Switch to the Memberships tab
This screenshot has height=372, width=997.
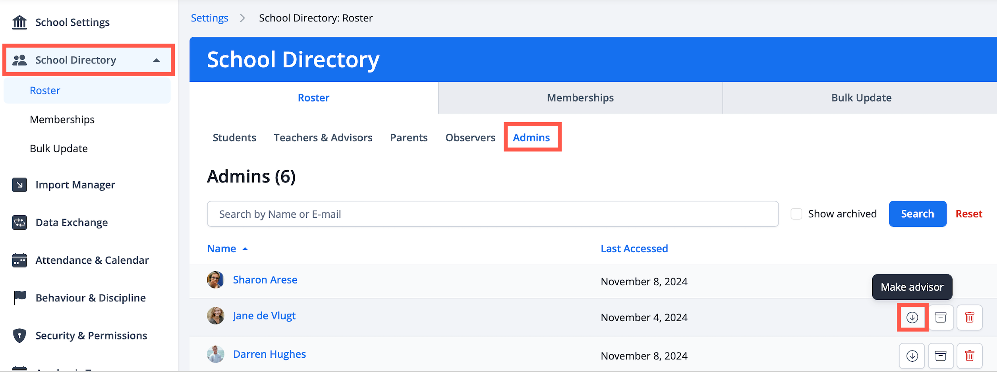pyautogui.click(x=580, y=98)
